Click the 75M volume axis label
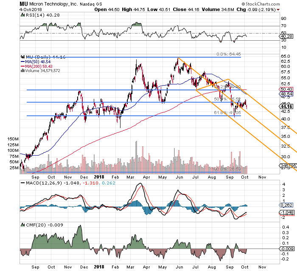Screen dimensions: 297x271 (x=14, y=156)
